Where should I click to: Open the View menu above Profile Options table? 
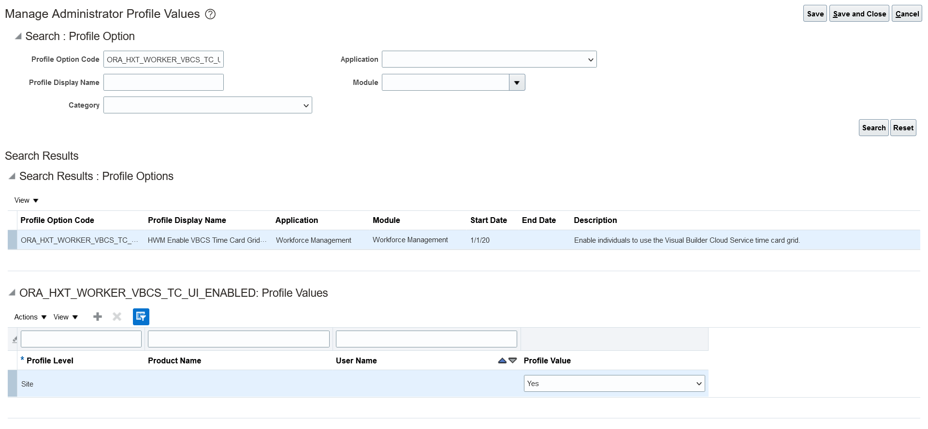(26, 200)
